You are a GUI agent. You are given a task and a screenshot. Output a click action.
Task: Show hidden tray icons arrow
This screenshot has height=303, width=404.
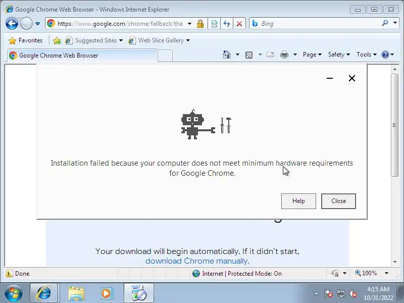click(x=317, y=293)
